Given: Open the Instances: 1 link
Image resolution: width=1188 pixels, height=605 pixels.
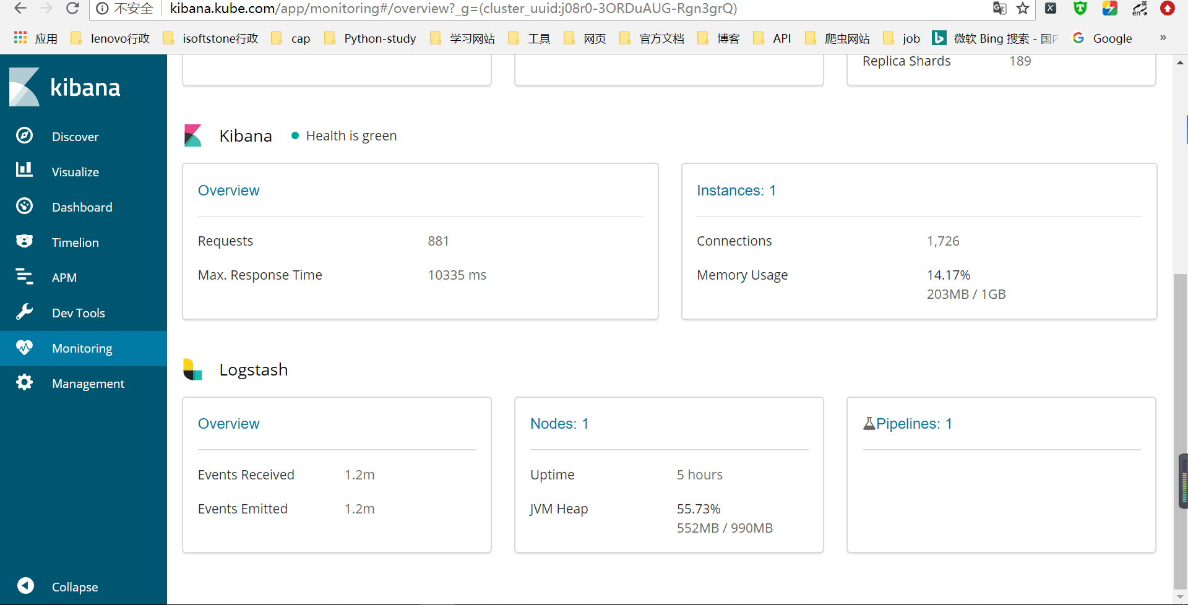Looking at the screenshot, I should coord(736,191).
